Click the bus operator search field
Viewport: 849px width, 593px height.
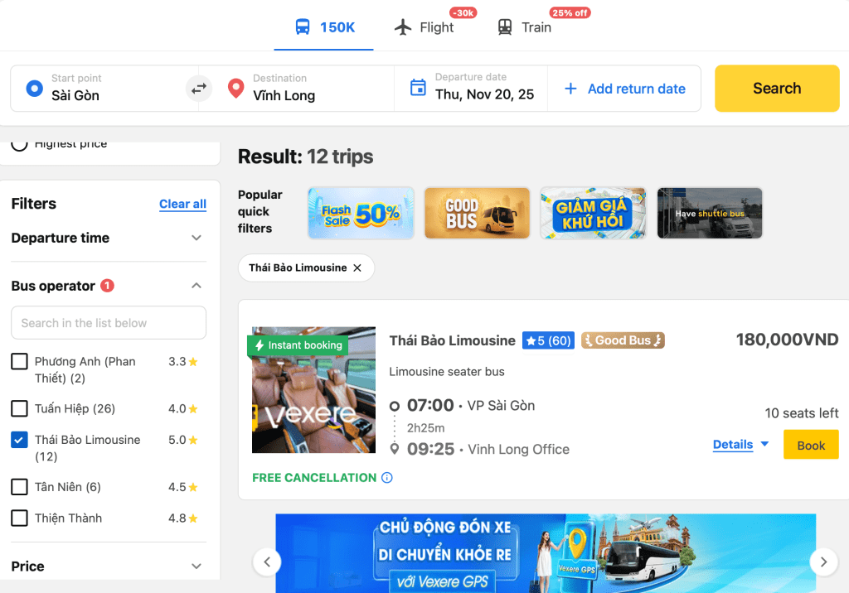pos(109,323)
